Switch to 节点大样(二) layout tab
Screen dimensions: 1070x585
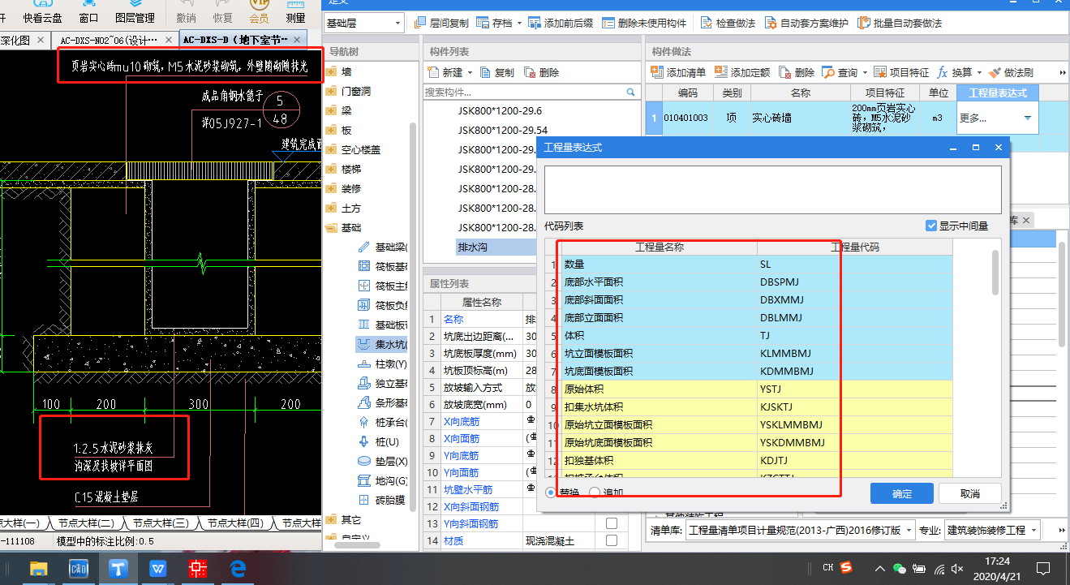[x=88, y=523]
